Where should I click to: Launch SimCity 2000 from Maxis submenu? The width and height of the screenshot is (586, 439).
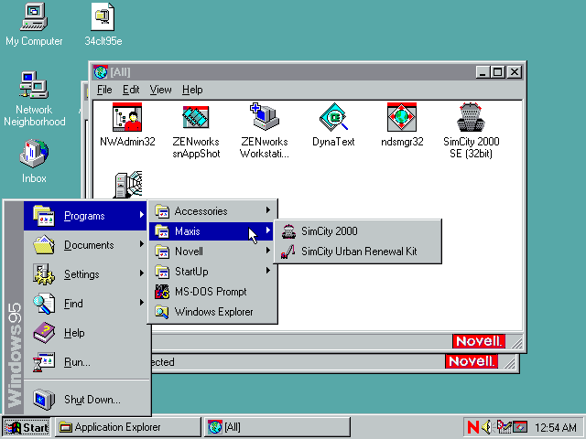358,231
